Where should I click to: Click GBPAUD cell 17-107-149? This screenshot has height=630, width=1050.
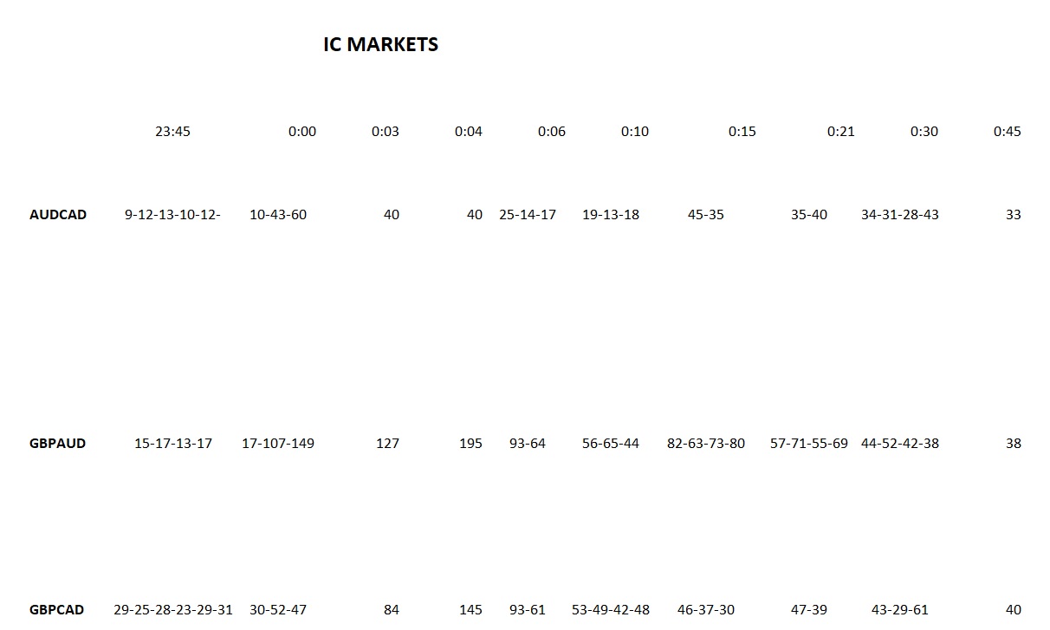point(278,444)
